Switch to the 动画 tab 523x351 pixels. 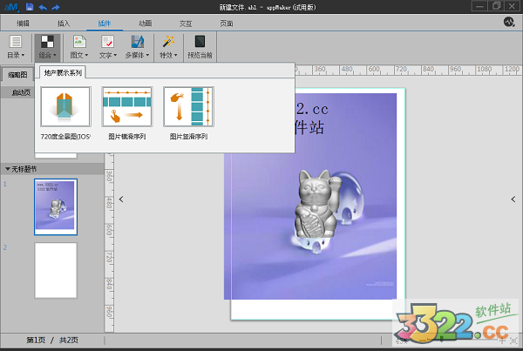click(x=145, y=22)
